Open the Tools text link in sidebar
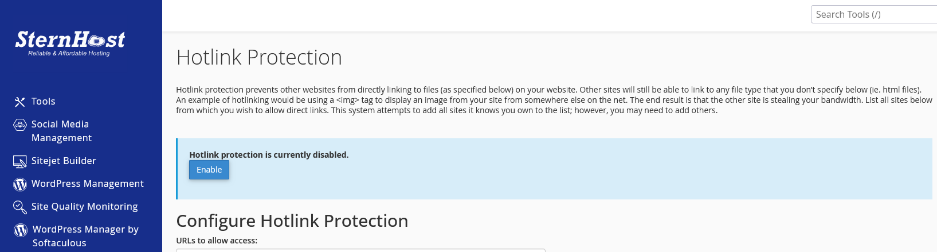This screenshot has width=937, height=252. [44, 101]
